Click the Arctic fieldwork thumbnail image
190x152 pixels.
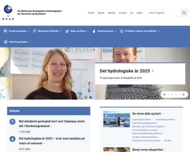117,119
